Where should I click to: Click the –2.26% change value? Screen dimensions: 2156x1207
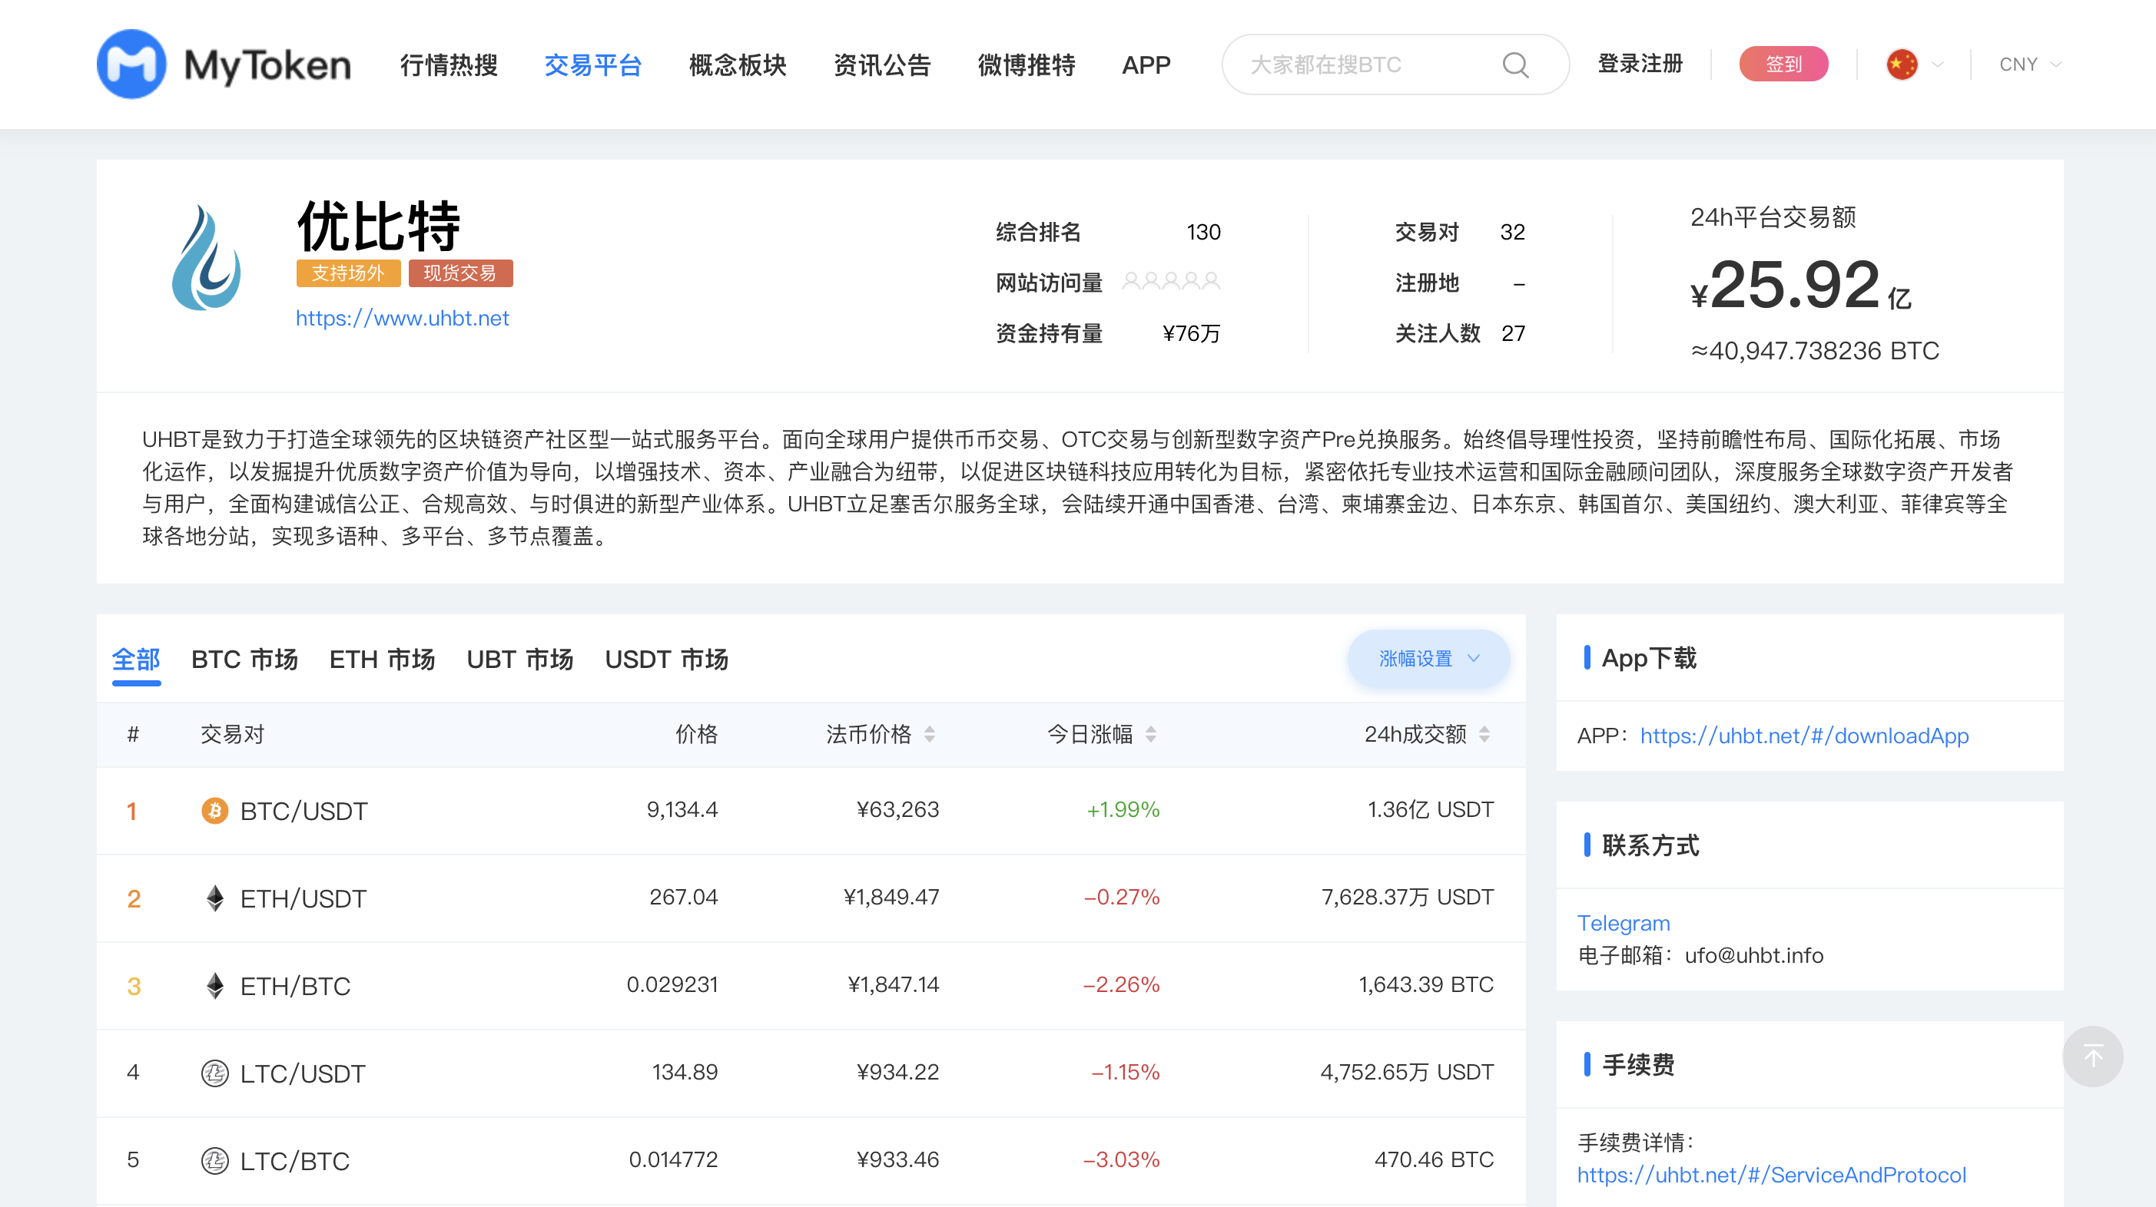(x=1122, y=984)
